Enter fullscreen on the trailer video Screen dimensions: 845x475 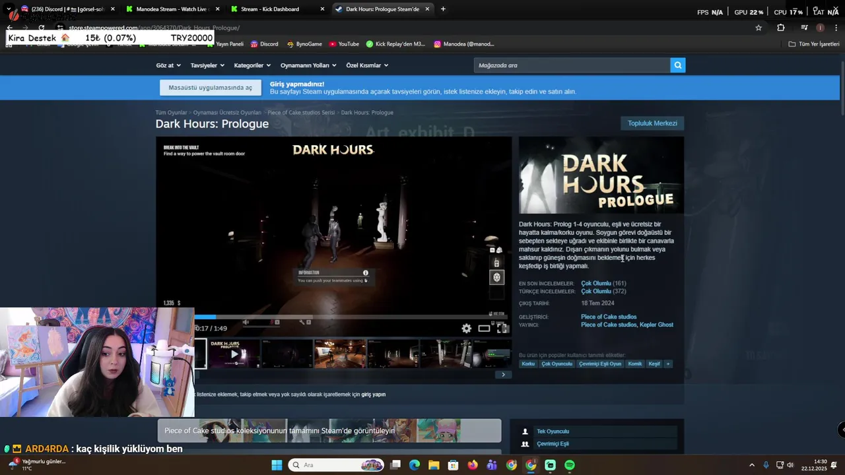pos(502,329)
